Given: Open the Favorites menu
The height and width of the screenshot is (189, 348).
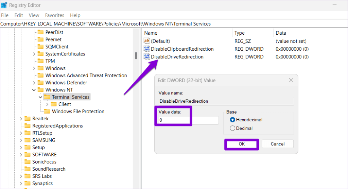Looking at the screenshot, I should [54, 15].
